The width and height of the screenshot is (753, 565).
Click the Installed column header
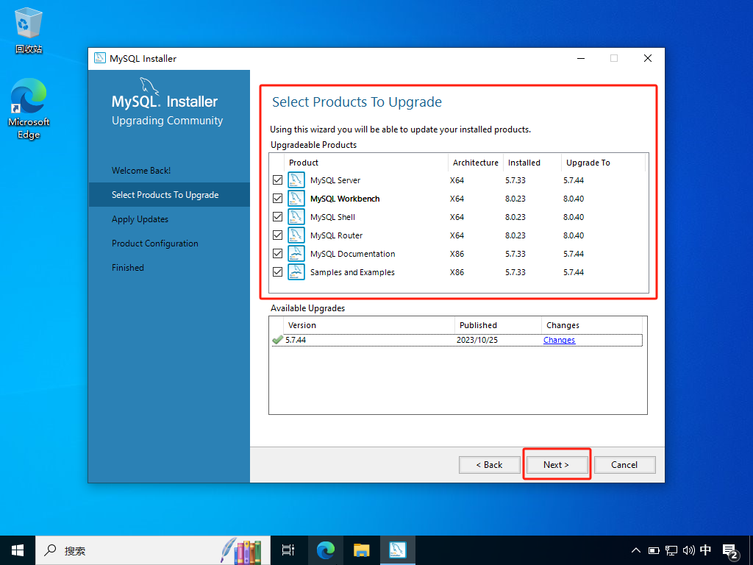tap(524, 163)
